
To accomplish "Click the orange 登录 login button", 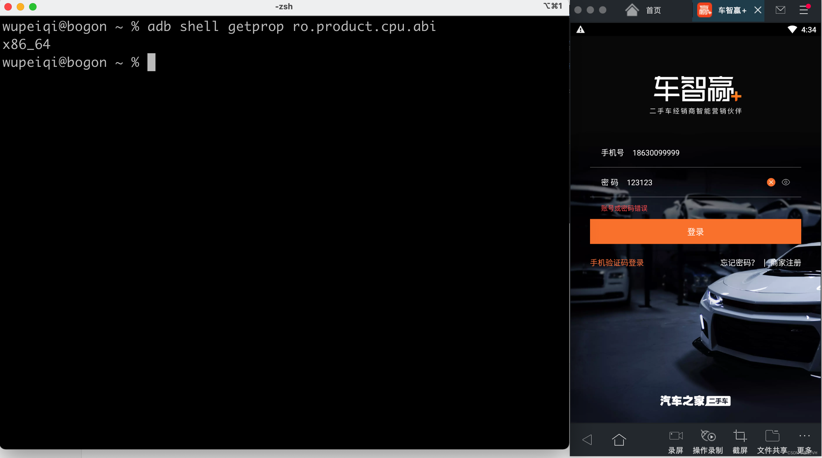I will (x=695, y=231).
